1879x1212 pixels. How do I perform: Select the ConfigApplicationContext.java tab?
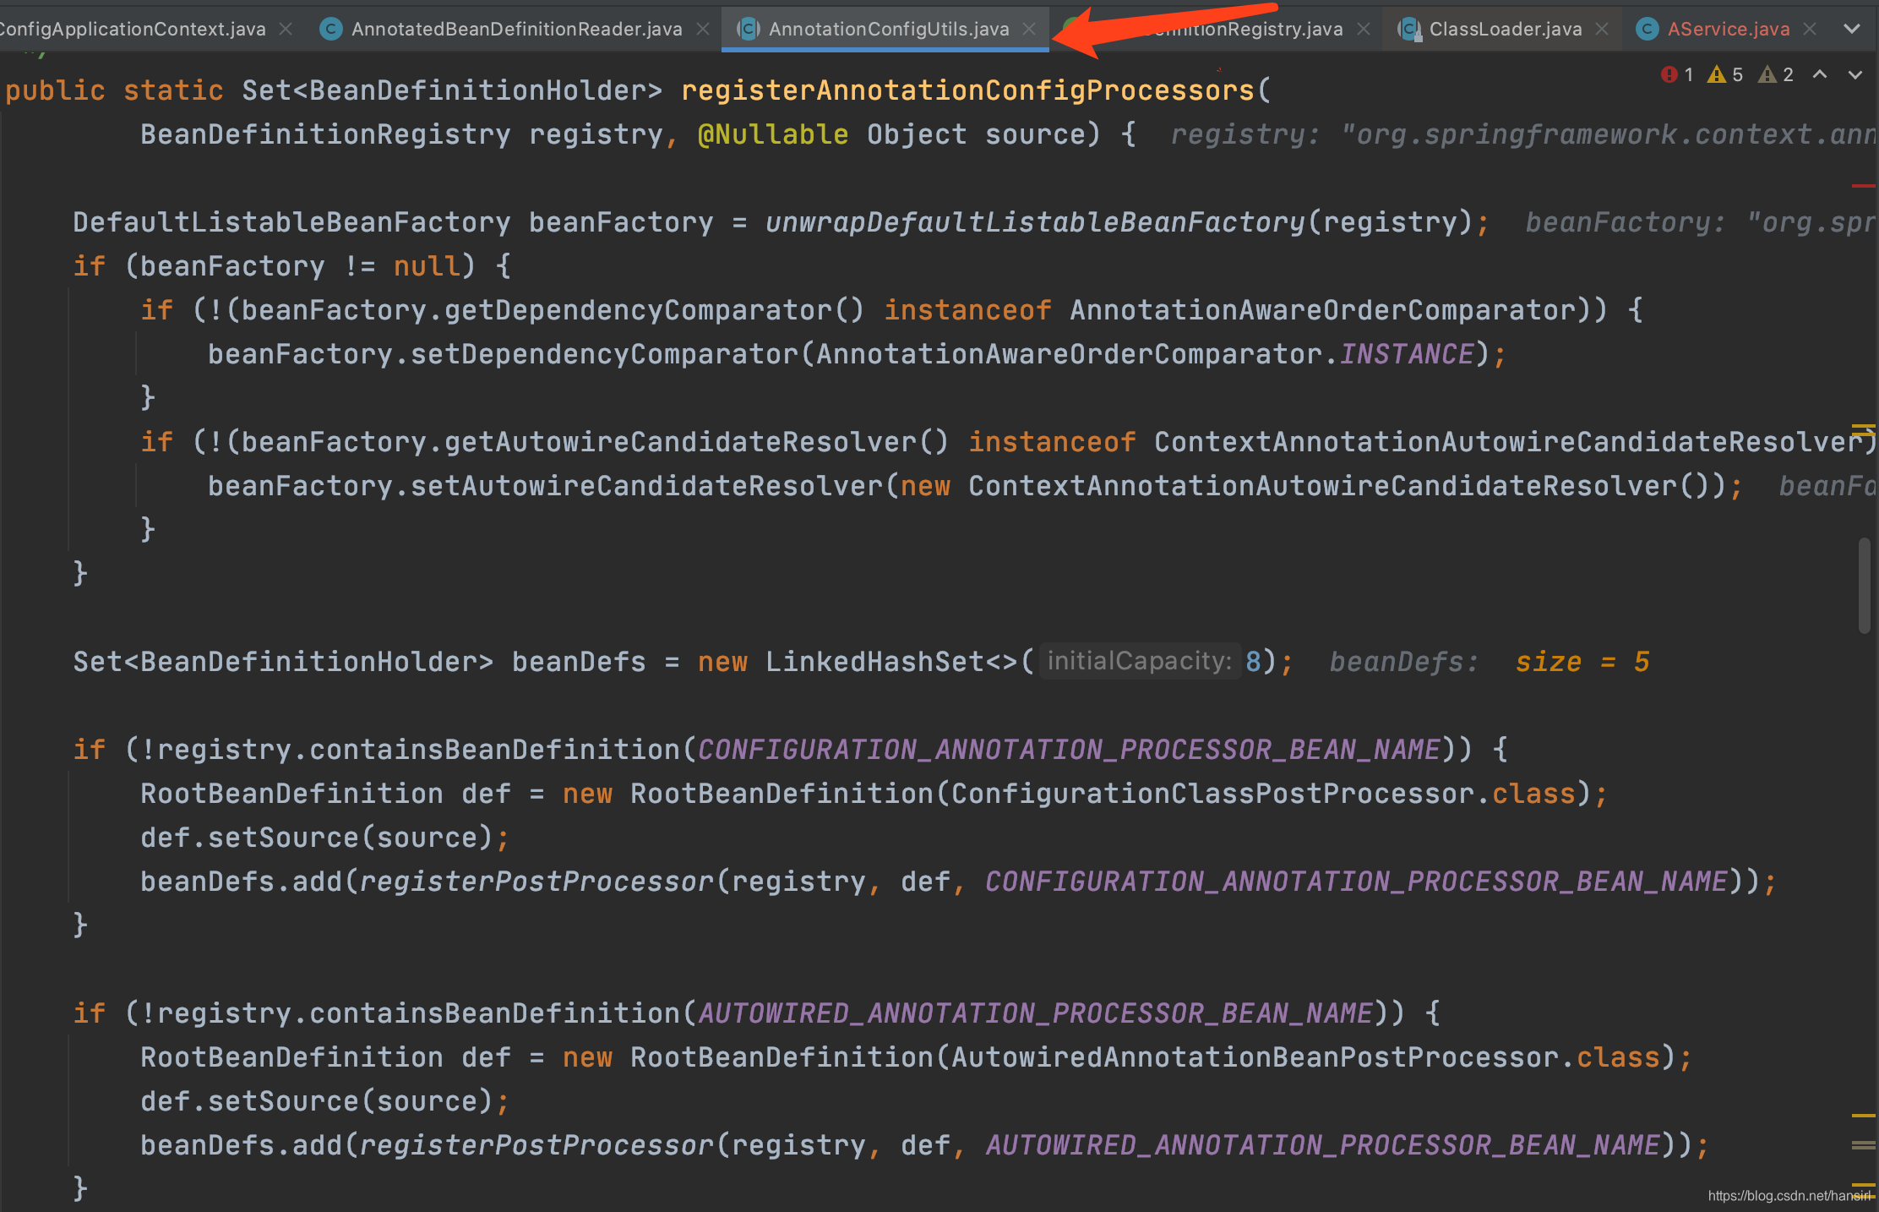coord(132,30)
